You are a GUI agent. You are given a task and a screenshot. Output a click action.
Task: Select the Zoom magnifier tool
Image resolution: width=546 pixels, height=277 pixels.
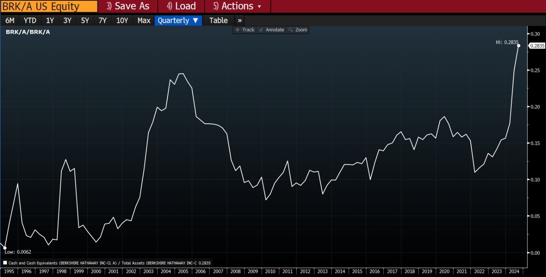click(298, 30)
